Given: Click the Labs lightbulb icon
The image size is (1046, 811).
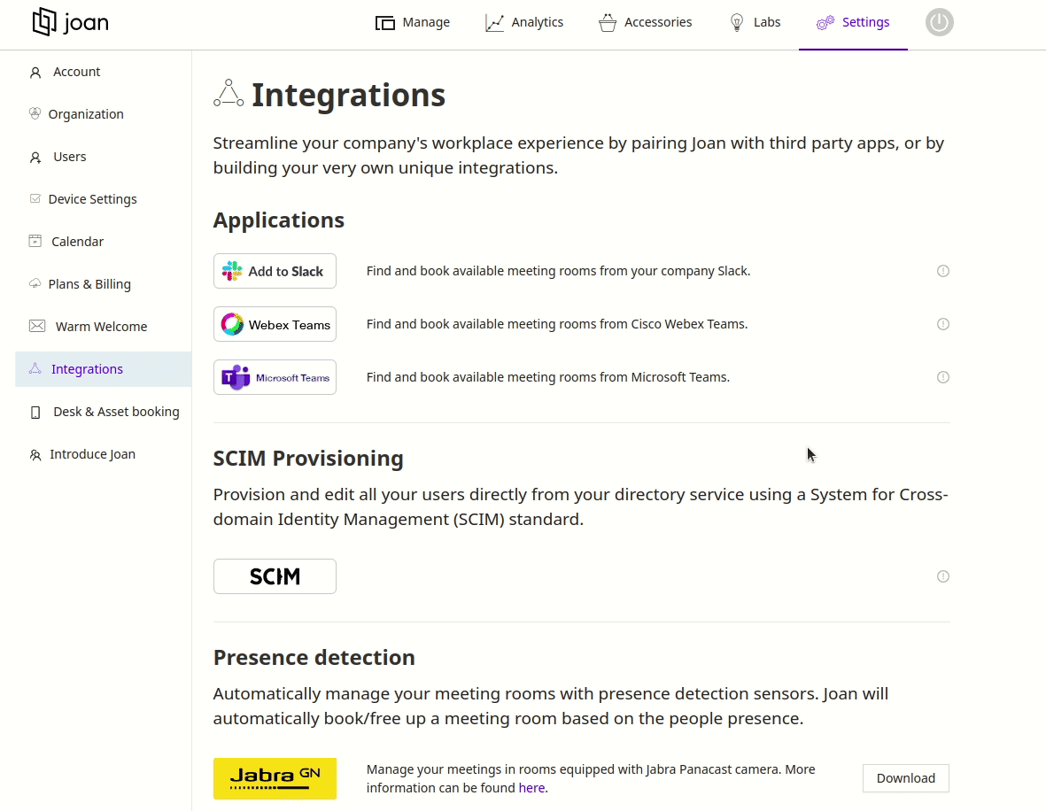Looking at the screenshot, I should tap(737, 23).
